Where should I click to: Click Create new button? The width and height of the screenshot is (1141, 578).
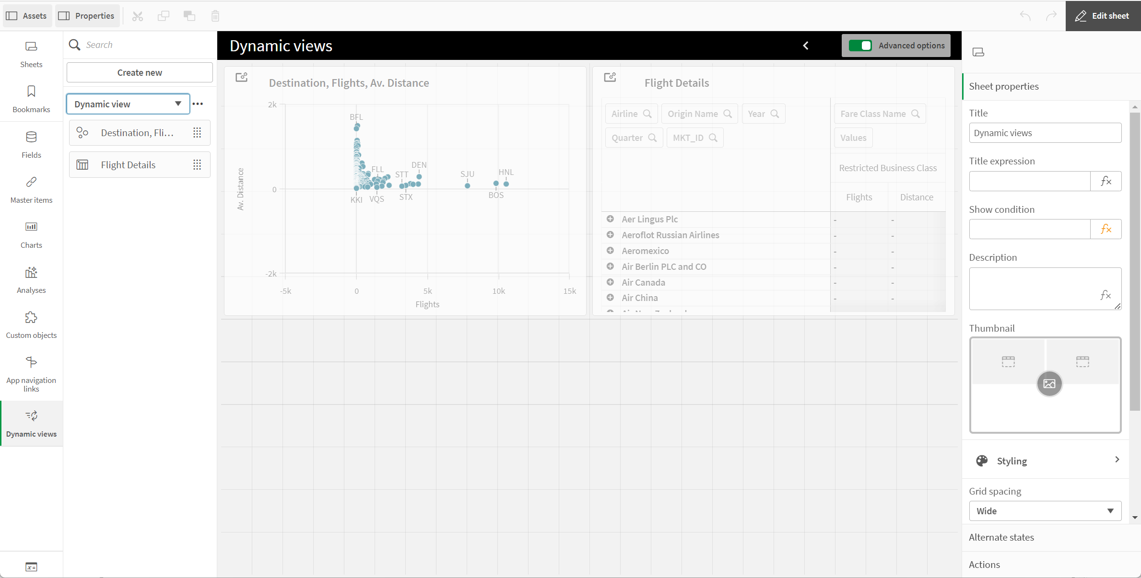pyautogui.click(x=140, y=72)
